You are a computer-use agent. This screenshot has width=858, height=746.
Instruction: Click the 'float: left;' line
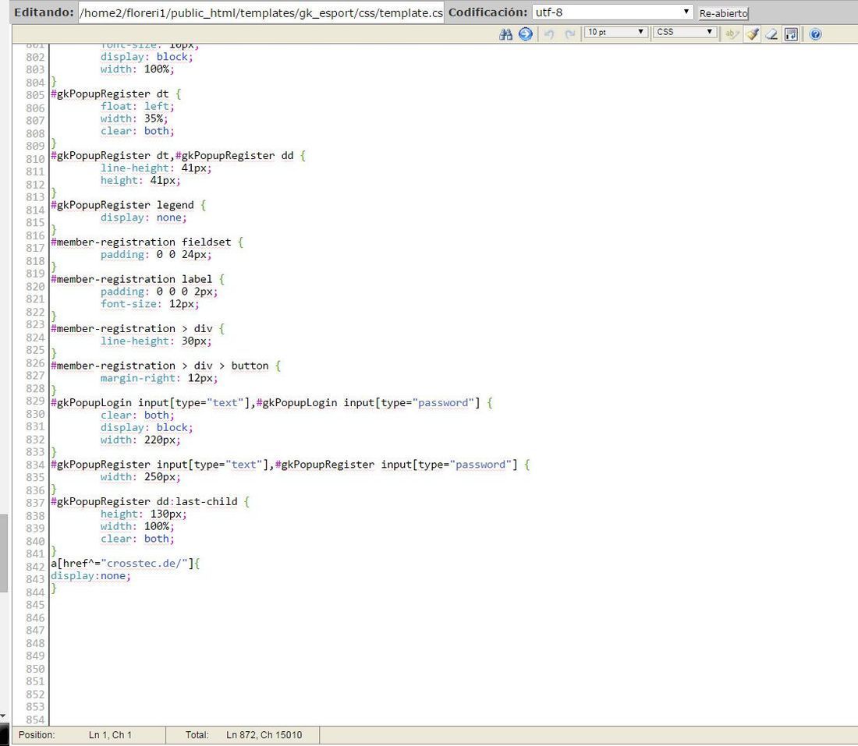(x=137, y=106)
